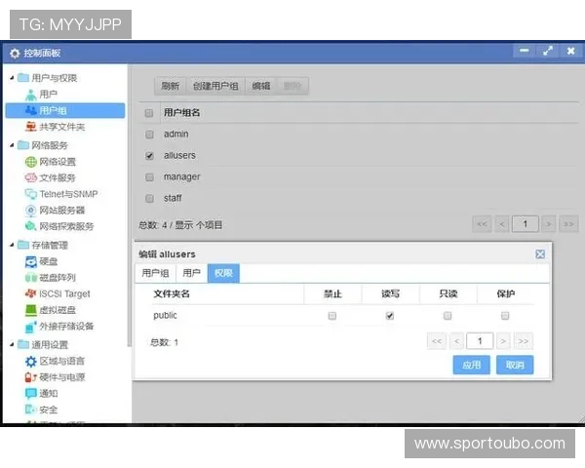Close the 编辑 allusers dialog

pos(540,254)
